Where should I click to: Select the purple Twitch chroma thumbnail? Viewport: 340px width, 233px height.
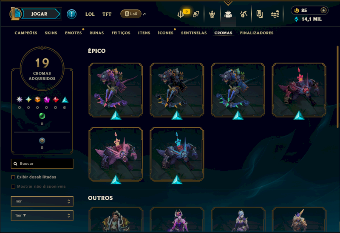point(116,90)
